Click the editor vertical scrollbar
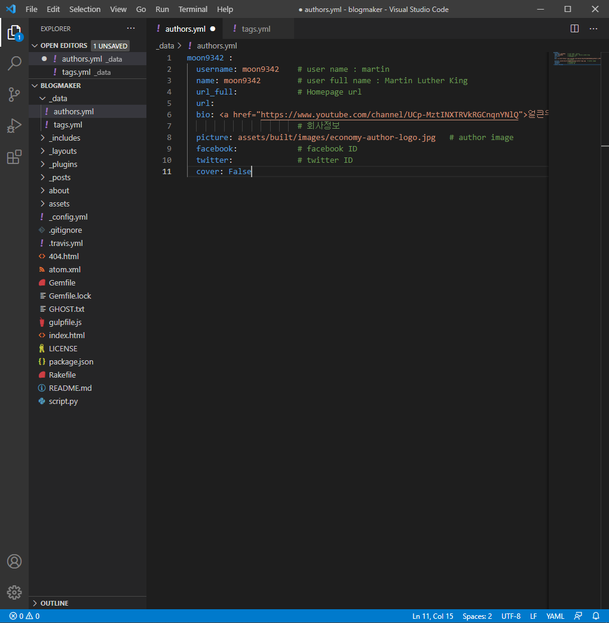The image size is (609, 623). click(605, 330)
